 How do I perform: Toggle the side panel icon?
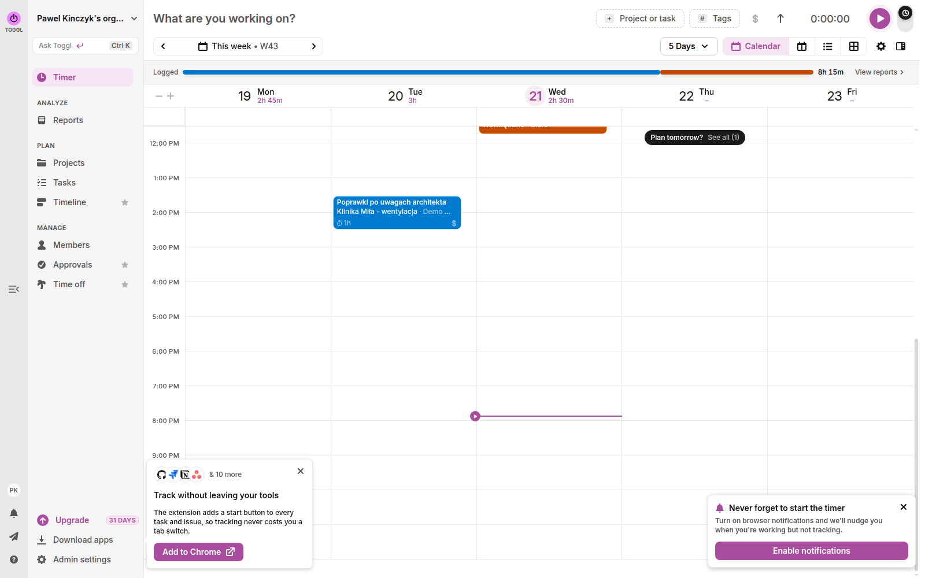click(901, 46)
